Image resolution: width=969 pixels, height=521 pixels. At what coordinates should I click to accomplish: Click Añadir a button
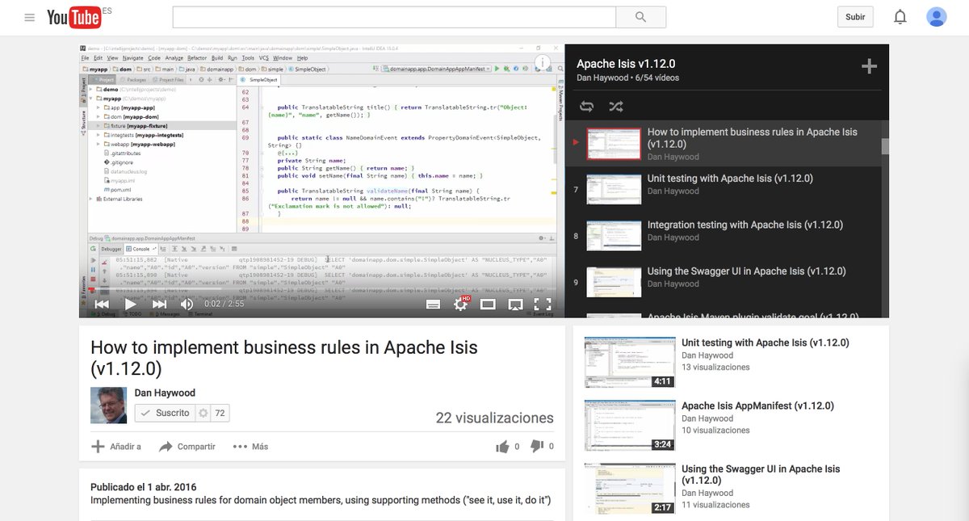[116, 447]
